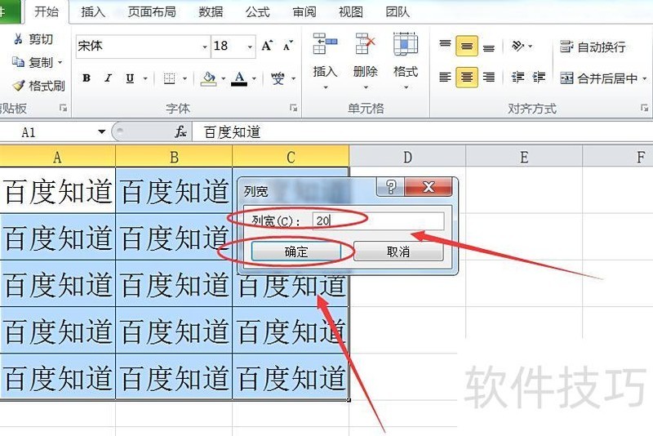Decrease font size with small A icon
653x436 pixels.
pyautogui.click(x=288, y=46)
